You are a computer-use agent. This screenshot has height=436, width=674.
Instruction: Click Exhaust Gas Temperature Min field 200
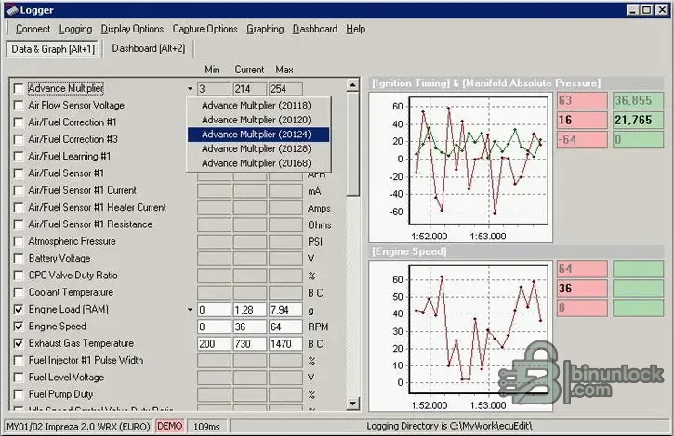(x=214, y=344)
